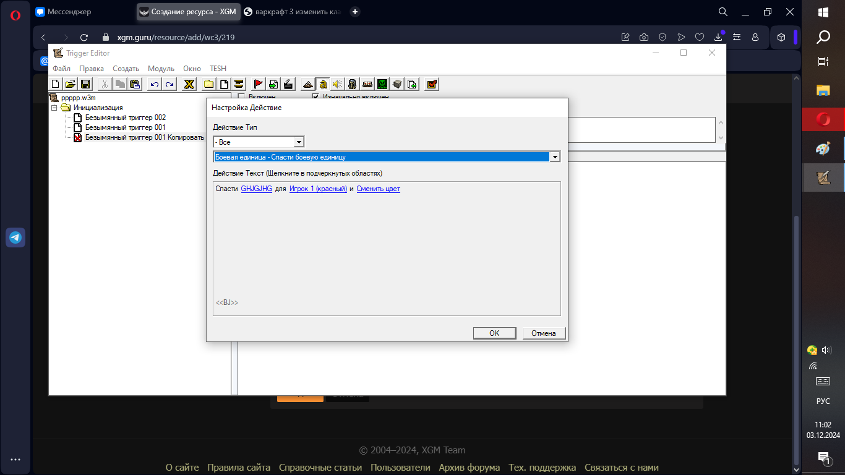The image size is (845, 475).
Task: Reload the page in Opera
Action: (84, 37)
